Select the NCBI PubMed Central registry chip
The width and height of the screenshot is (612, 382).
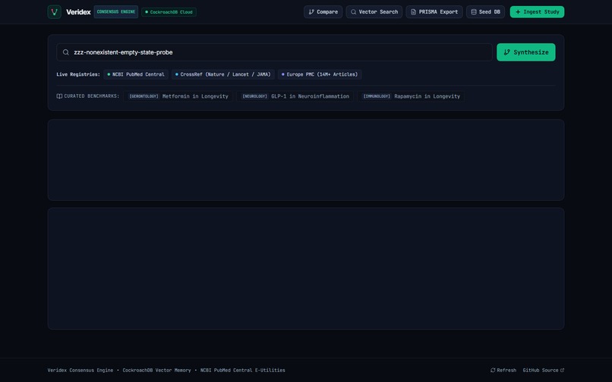pos(136,74)
